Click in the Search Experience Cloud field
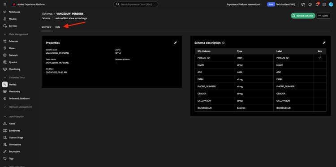 pos(136,4)
